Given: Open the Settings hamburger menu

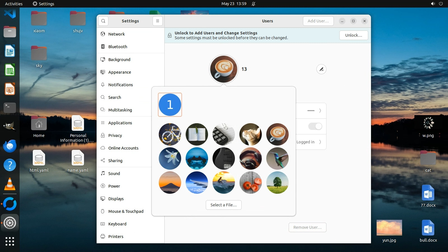Looking at the screenshot, I should coord(158,21).
